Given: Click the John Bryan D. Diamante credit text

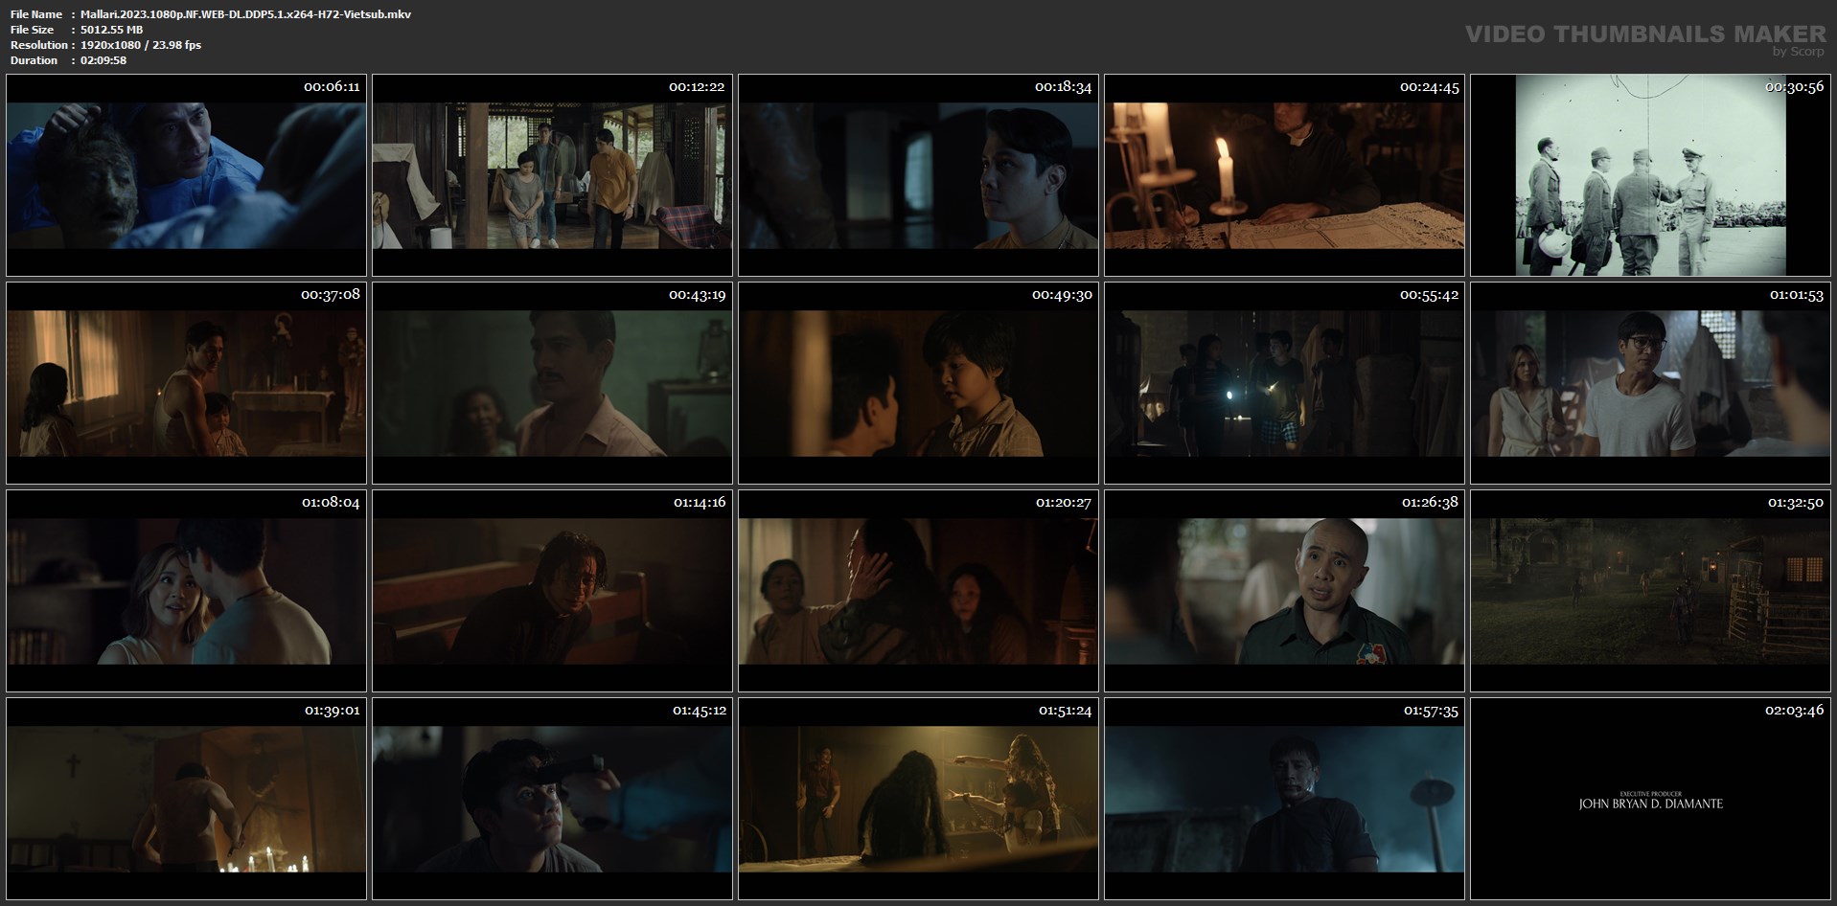Looking at the screenshot, I should [x=1650, y=804].
